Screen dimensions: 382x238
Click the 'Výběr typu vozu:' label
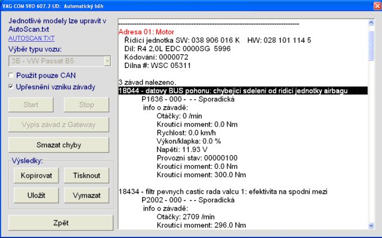[35, 49]
